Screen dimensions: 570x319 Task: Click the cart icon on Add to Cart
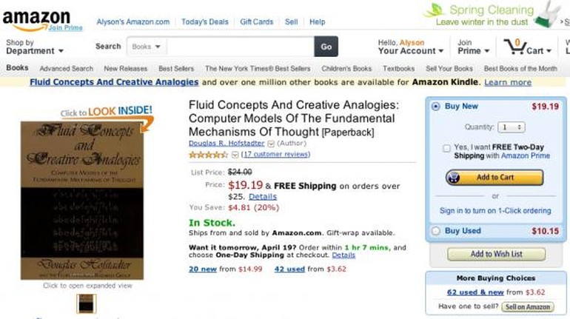[455, 178]
